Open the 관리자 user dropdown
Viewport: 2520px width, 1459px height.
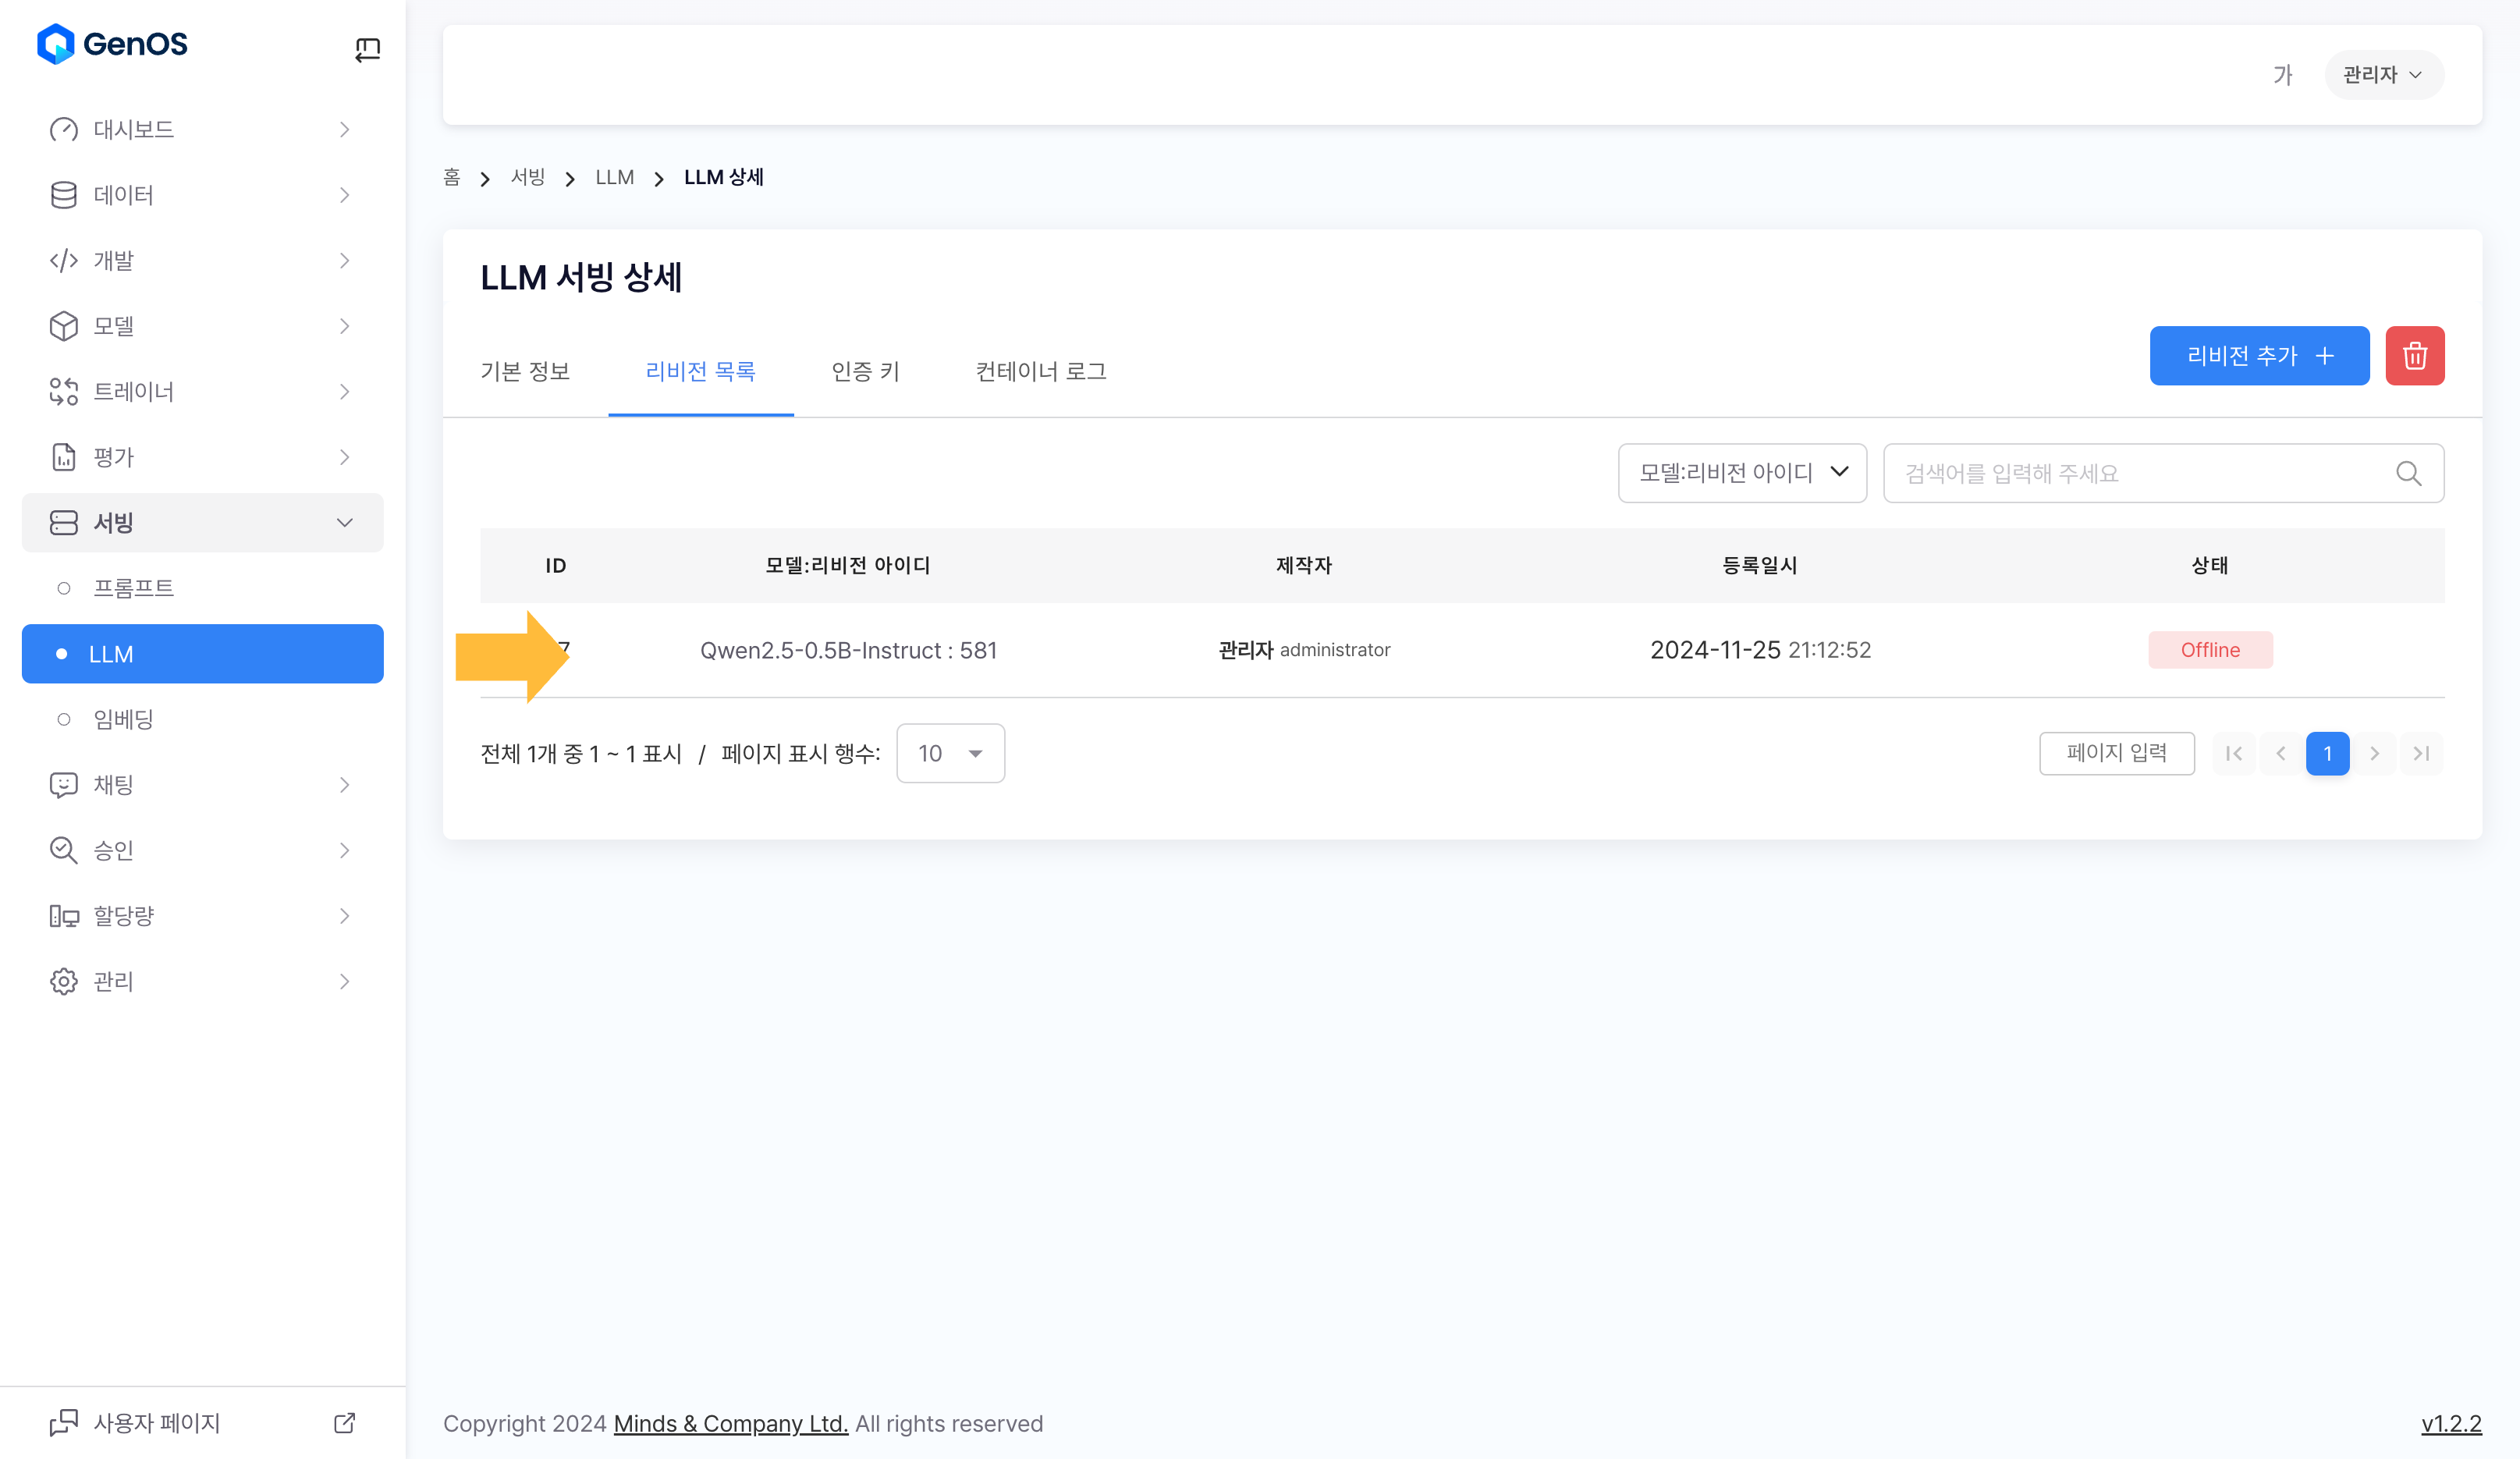tap(2383, 75)
